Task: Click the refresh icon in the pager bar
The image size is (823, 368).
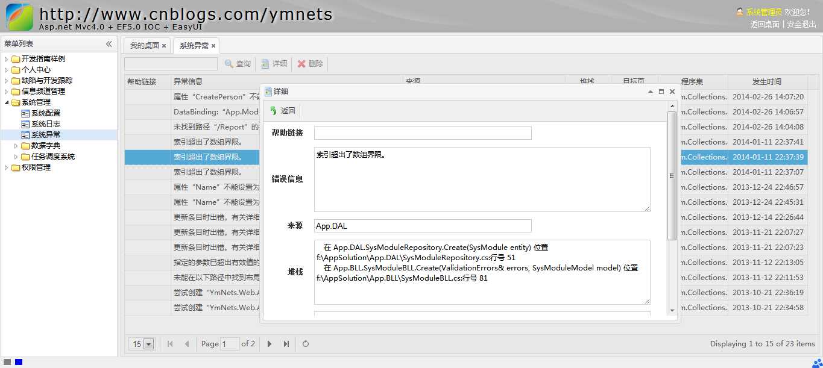Action: 306,344
